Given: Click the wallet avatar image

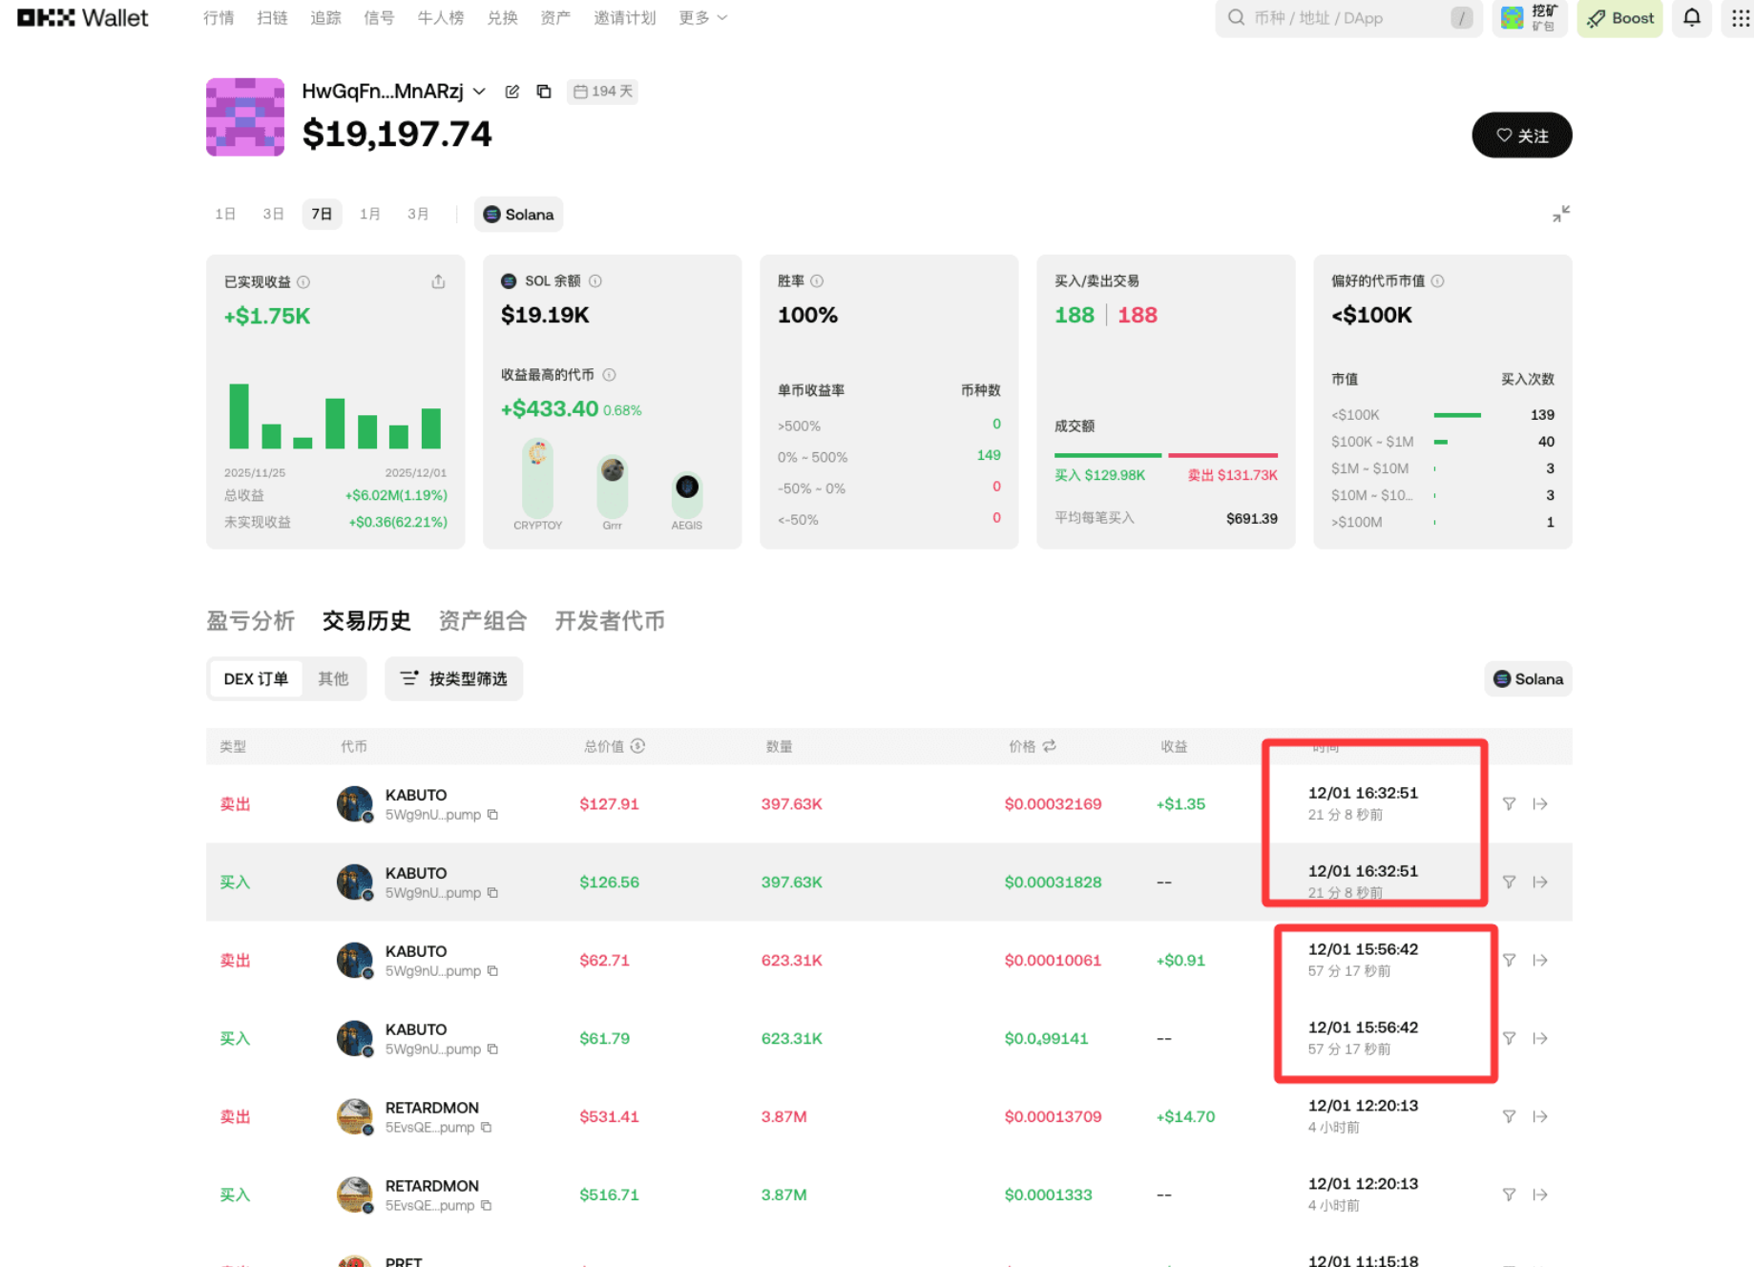Looking at the screenshot, I should [245, 116].
